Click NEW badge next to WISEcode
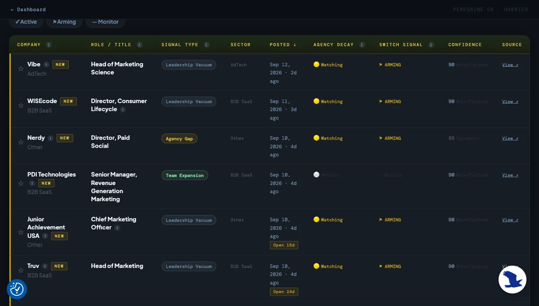Image resolution: width=539 pixels, height=306 pixels. click(x=68, y=101)
